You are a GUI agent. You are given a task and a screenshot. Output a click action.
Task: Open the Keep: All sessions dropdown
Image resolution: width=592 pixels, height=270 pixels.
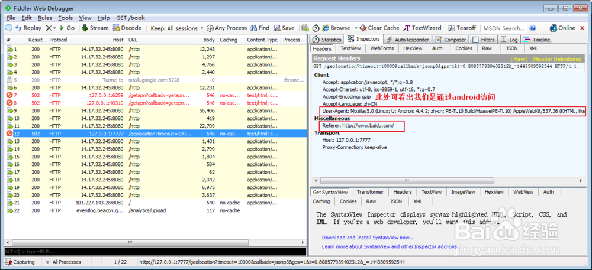176,28
